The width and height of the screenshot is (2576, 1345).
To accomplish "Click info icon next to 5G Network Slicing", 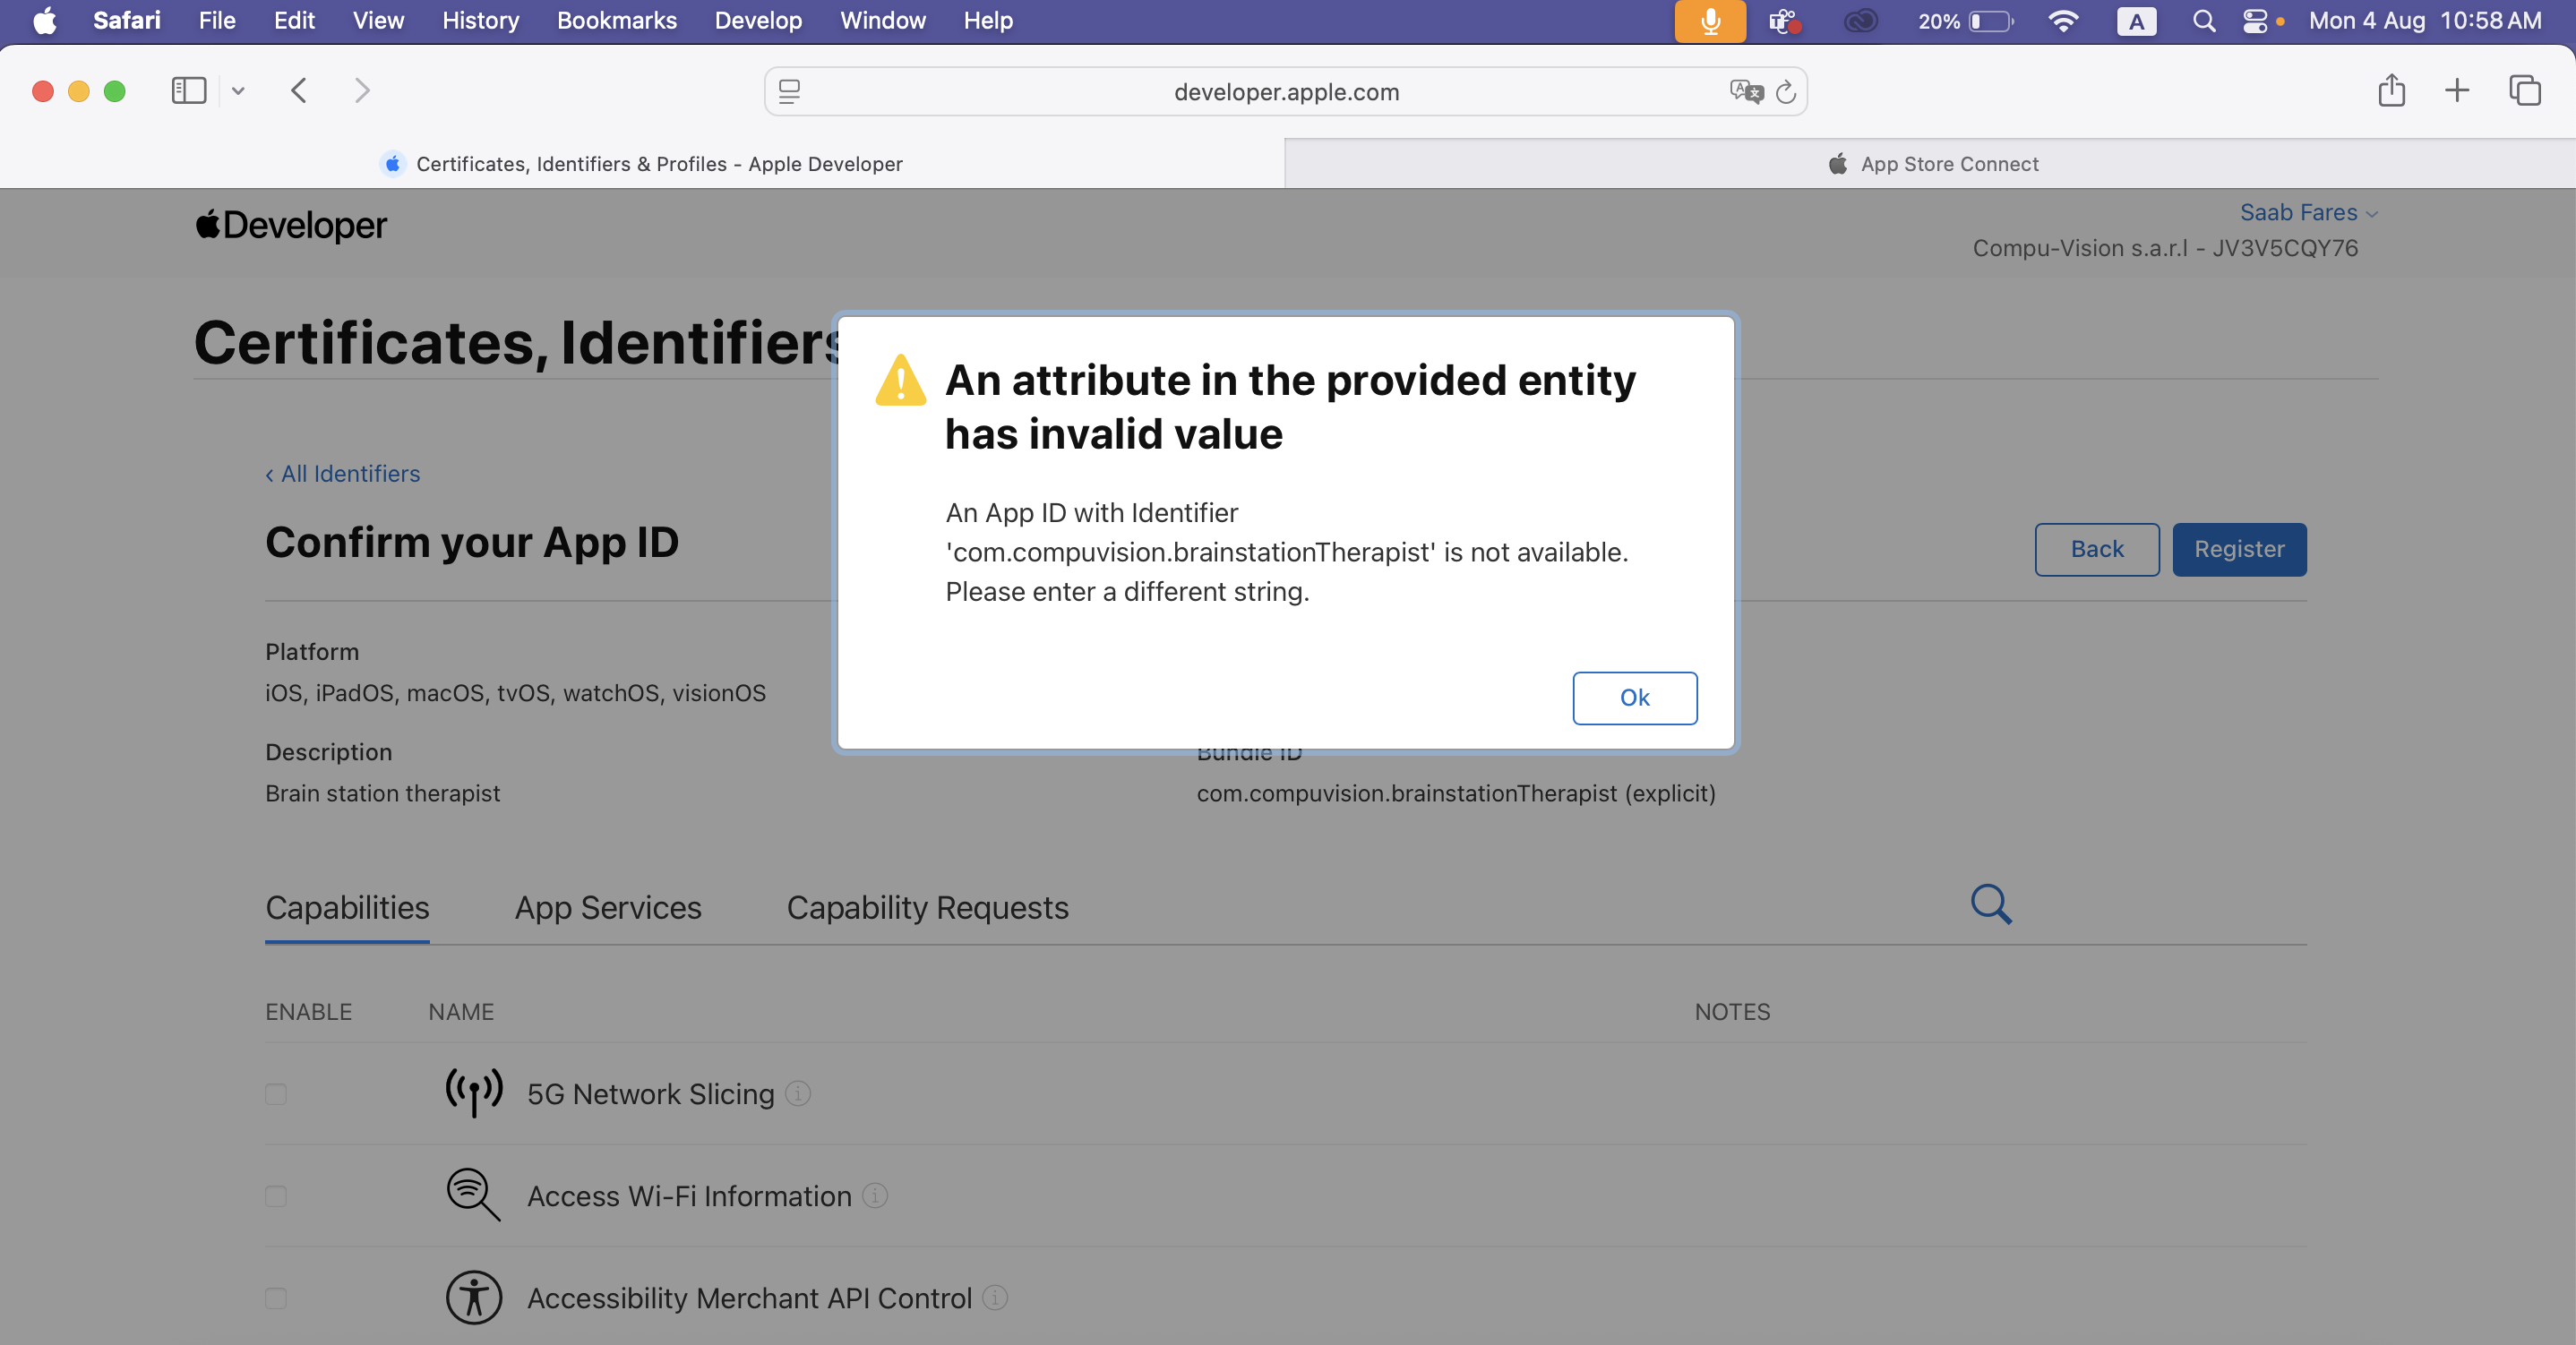I will pyautogui.click(x=798, y=1093).
